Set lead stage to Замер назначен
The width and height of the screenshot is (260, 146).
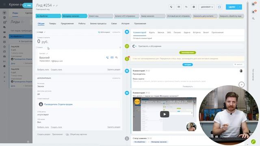[x=153, y=16]
